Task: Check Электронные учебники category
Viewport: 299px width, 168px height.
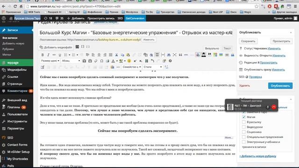Action: (244, 142)
